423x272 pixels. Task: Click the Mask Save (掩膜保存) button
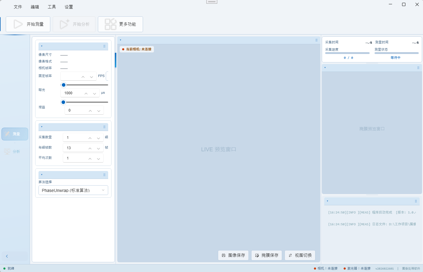pos(267,255)
